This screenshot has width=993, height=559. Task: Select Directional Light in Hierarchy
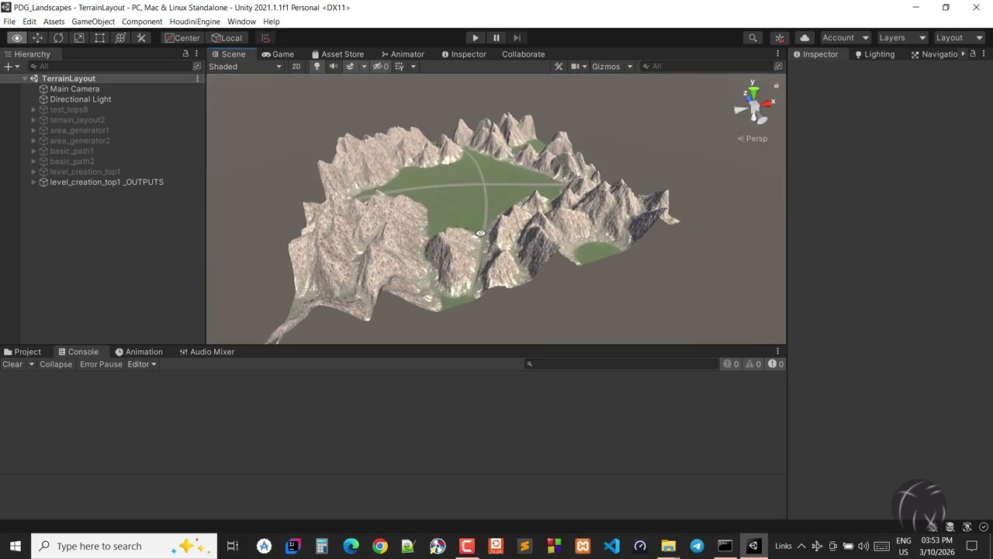[x=81, y=99]
